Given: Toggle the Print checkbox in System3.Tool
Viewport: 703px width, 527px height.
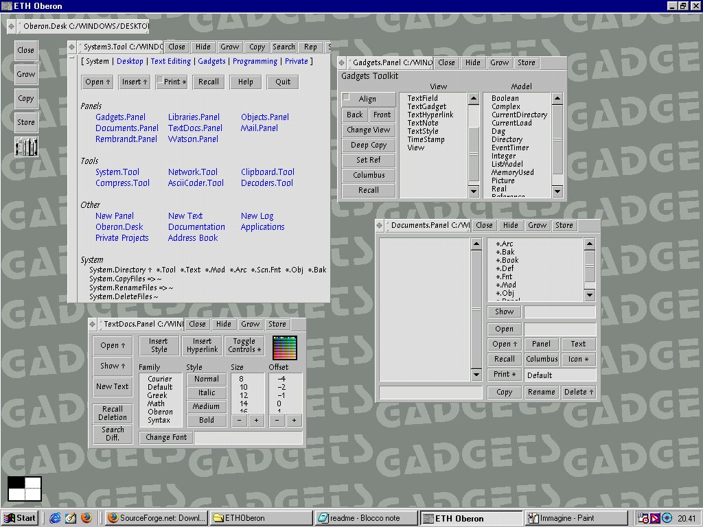Looking at the screenshot, I should [160, 81].
